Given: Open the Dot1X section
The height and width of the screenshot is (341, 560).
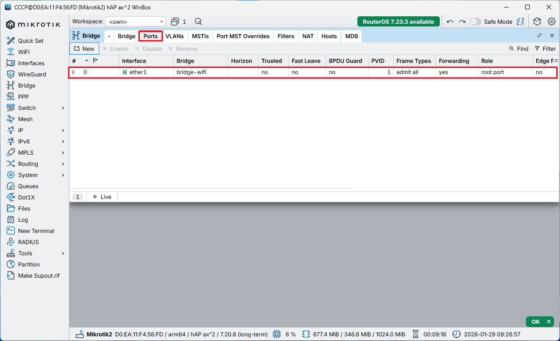Looking at the screenshot, I should pos(27,197).
